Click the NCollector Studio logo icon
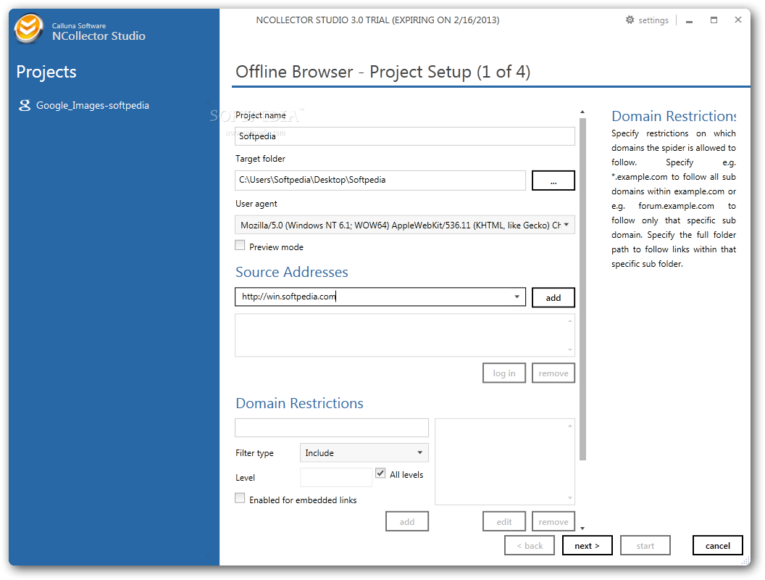The height and width of the screenshot is (580, 765). pos(28,29)
